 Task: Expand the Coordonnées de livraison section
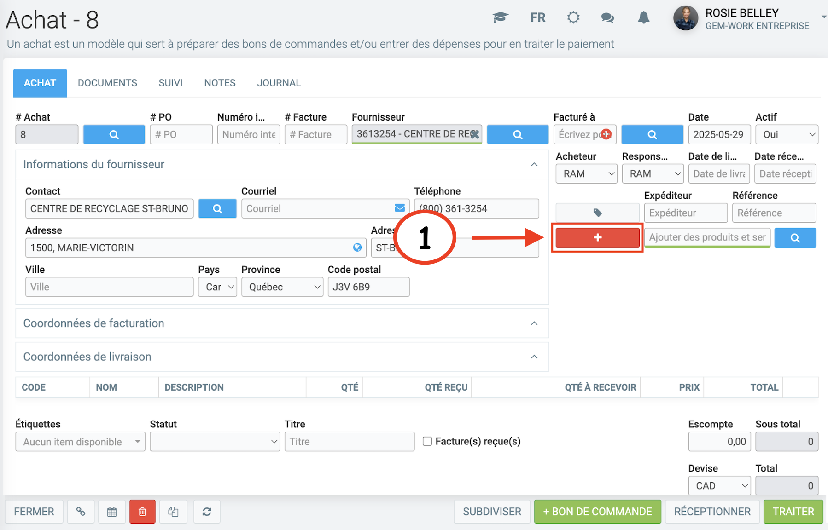[x=534, y=357]
